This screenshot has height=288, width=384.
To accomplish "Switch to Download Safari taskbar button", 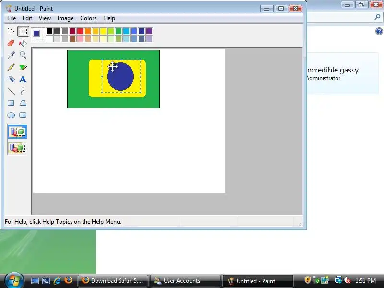I will [113, 281].
